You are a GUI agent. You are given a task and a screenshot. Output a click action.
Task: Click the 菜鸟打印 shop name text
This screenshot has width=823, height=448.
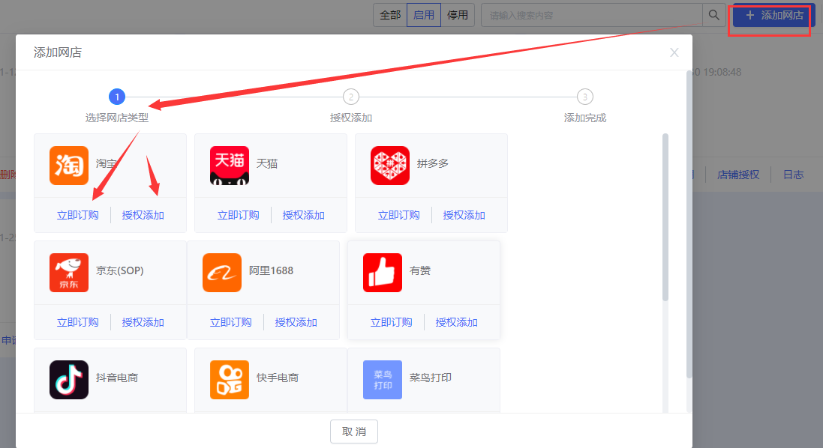[x=431, y=378]
